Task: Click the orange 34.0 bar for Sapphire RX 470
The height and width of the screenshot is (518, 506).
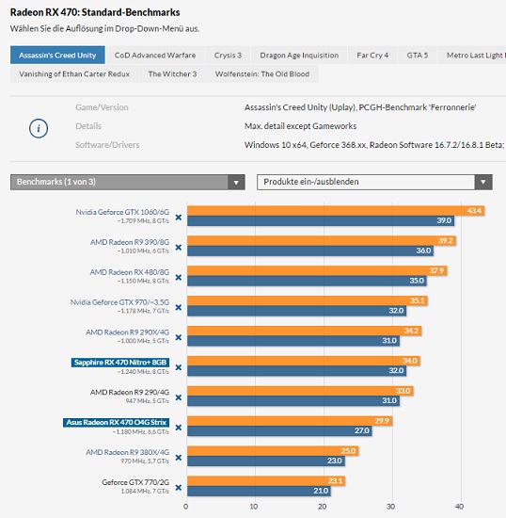Action: click(x=304, y=361)
